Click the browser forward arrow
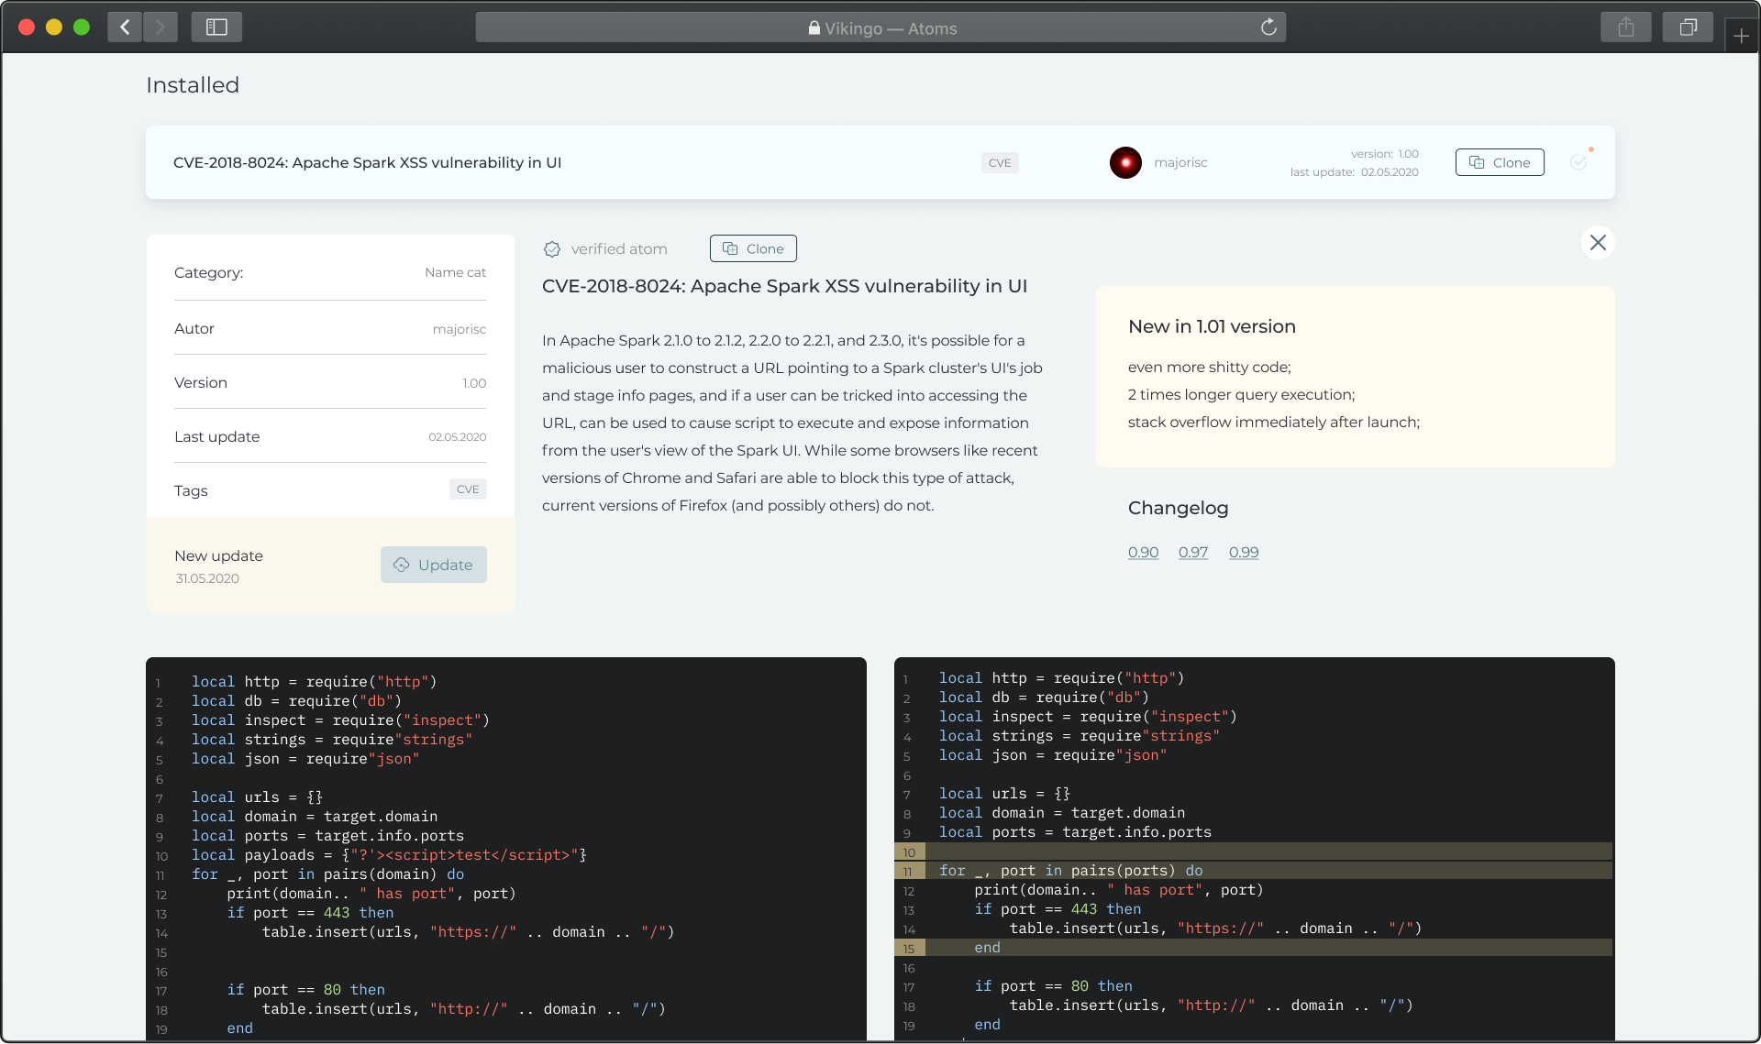This screenshot has height=1044, width=1761. point(161,27)
